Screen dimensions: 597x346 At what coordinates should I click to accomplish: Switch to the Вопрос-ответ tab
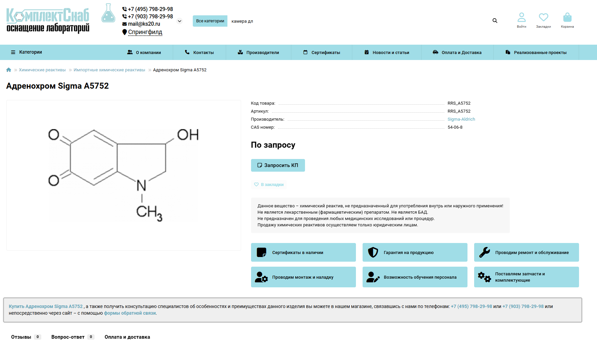pyautogui.click(x=73, y=337)
